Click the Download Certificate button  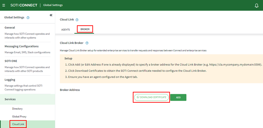(x=151, y=97)
